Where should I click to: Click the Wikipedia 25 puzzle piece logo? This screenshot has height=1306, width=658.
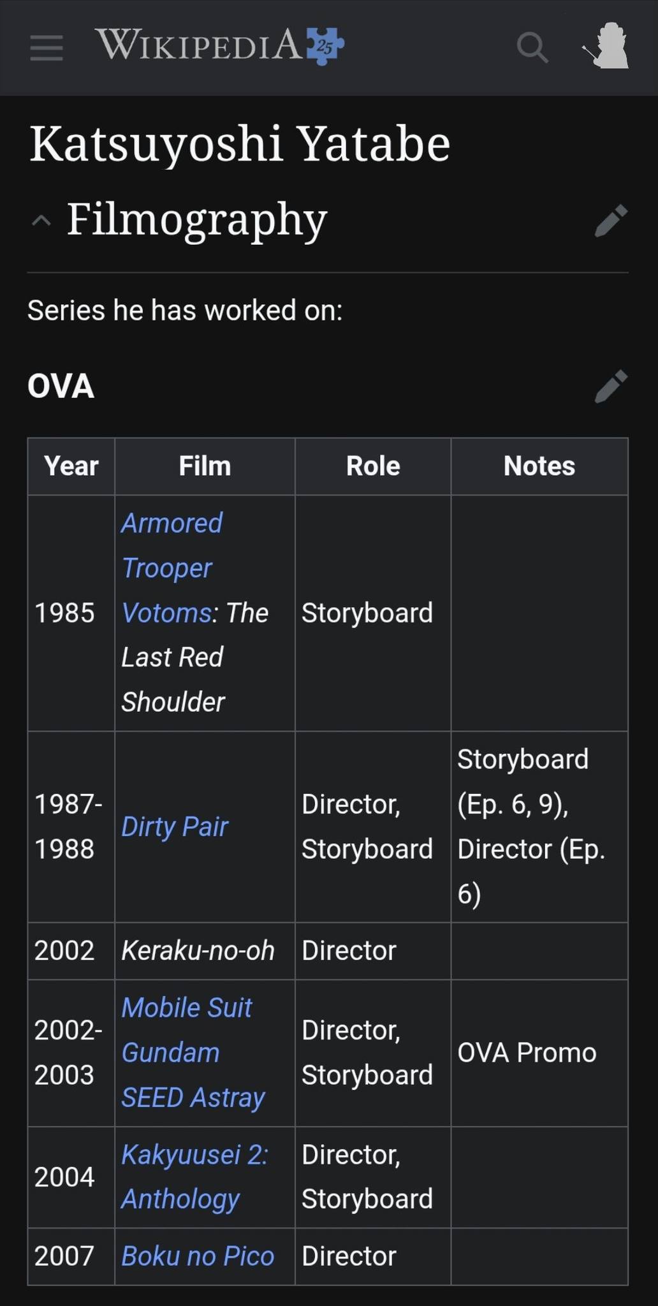[x=325, y=46]
